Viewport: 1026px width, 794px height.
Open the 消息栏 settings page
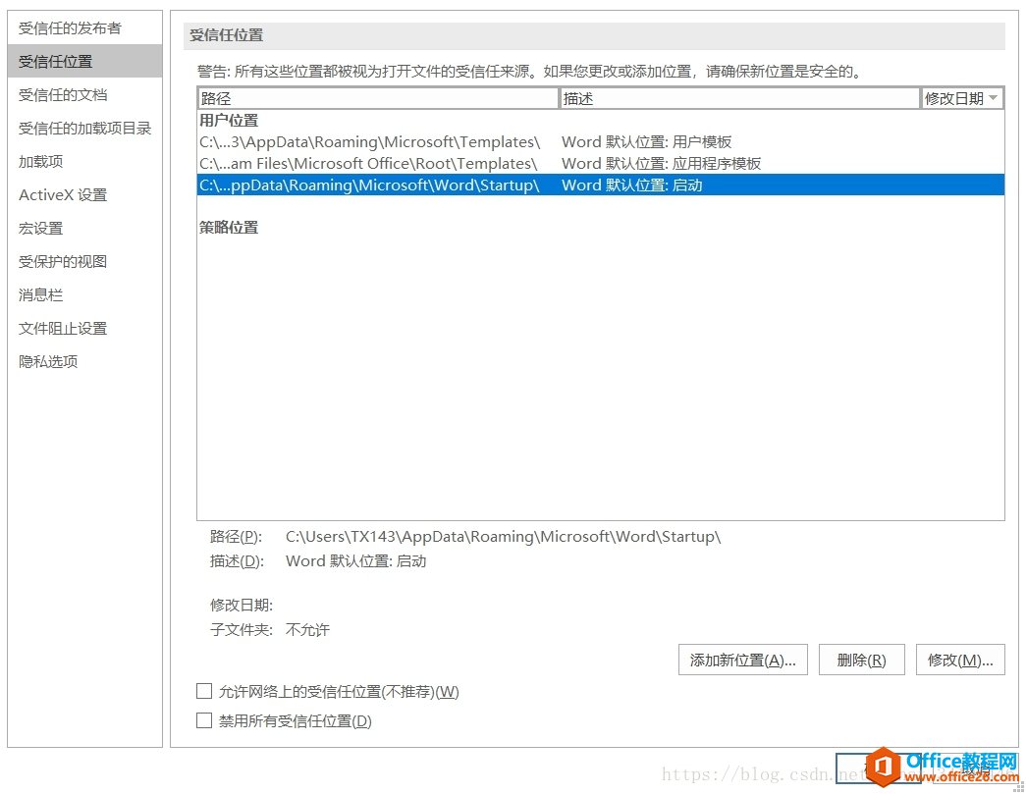pos(39,294)
